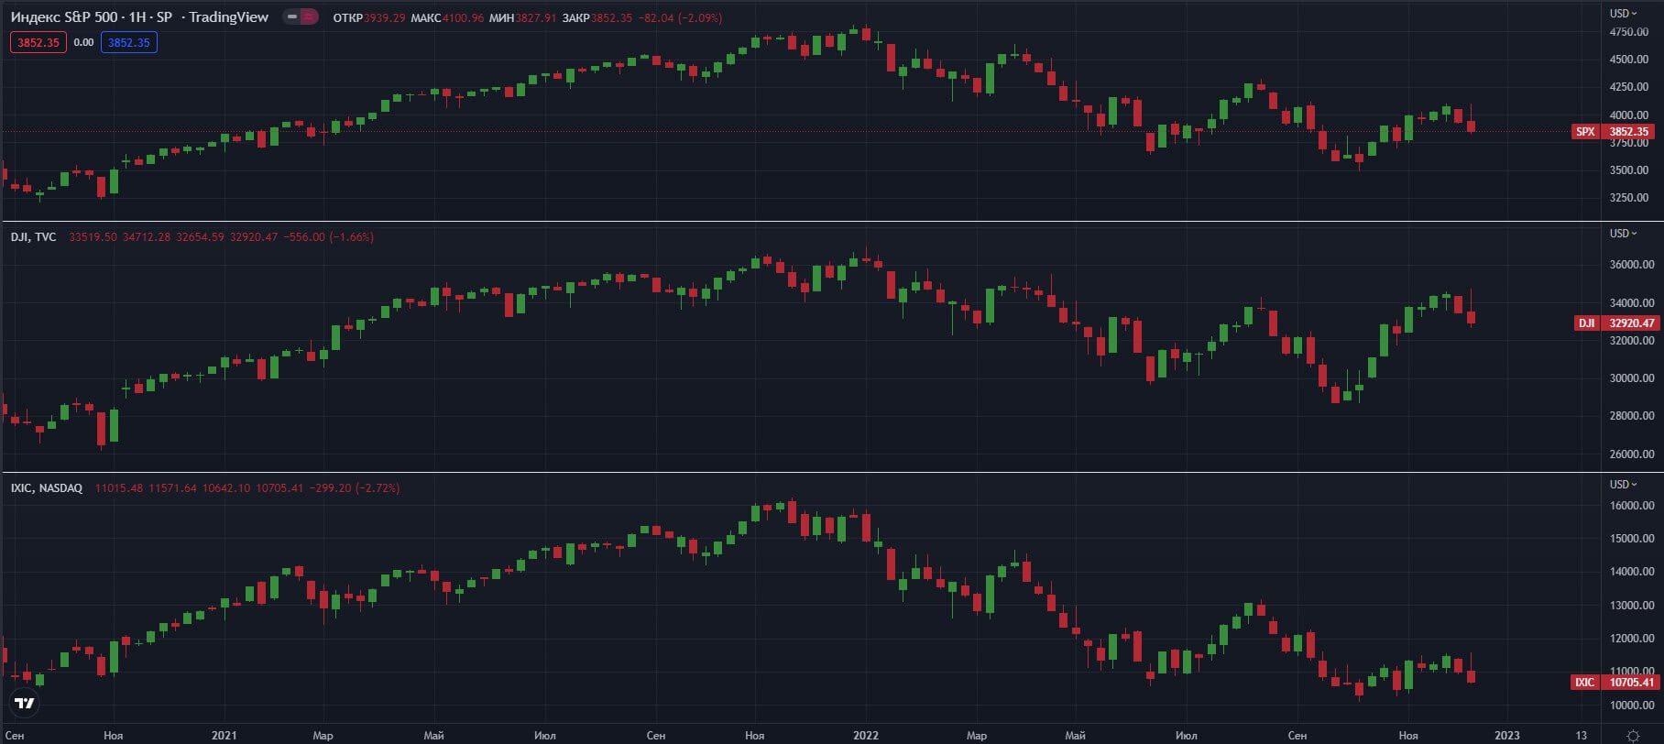Click the ЗАКР closing value 3852.35
The width and height of the screenshot is (1664, 744).
[x=611, y=17]
